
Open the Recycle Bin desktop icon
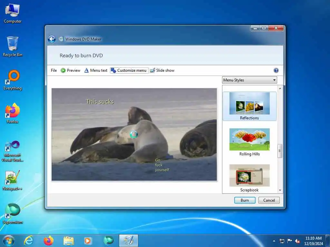point(13,47)
